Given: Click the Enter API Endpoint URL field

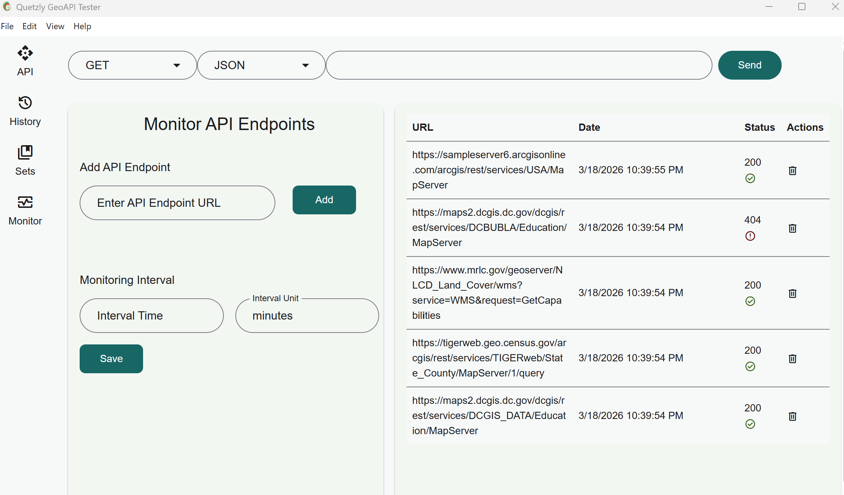Looking at the screenshot, I should 177,203.
